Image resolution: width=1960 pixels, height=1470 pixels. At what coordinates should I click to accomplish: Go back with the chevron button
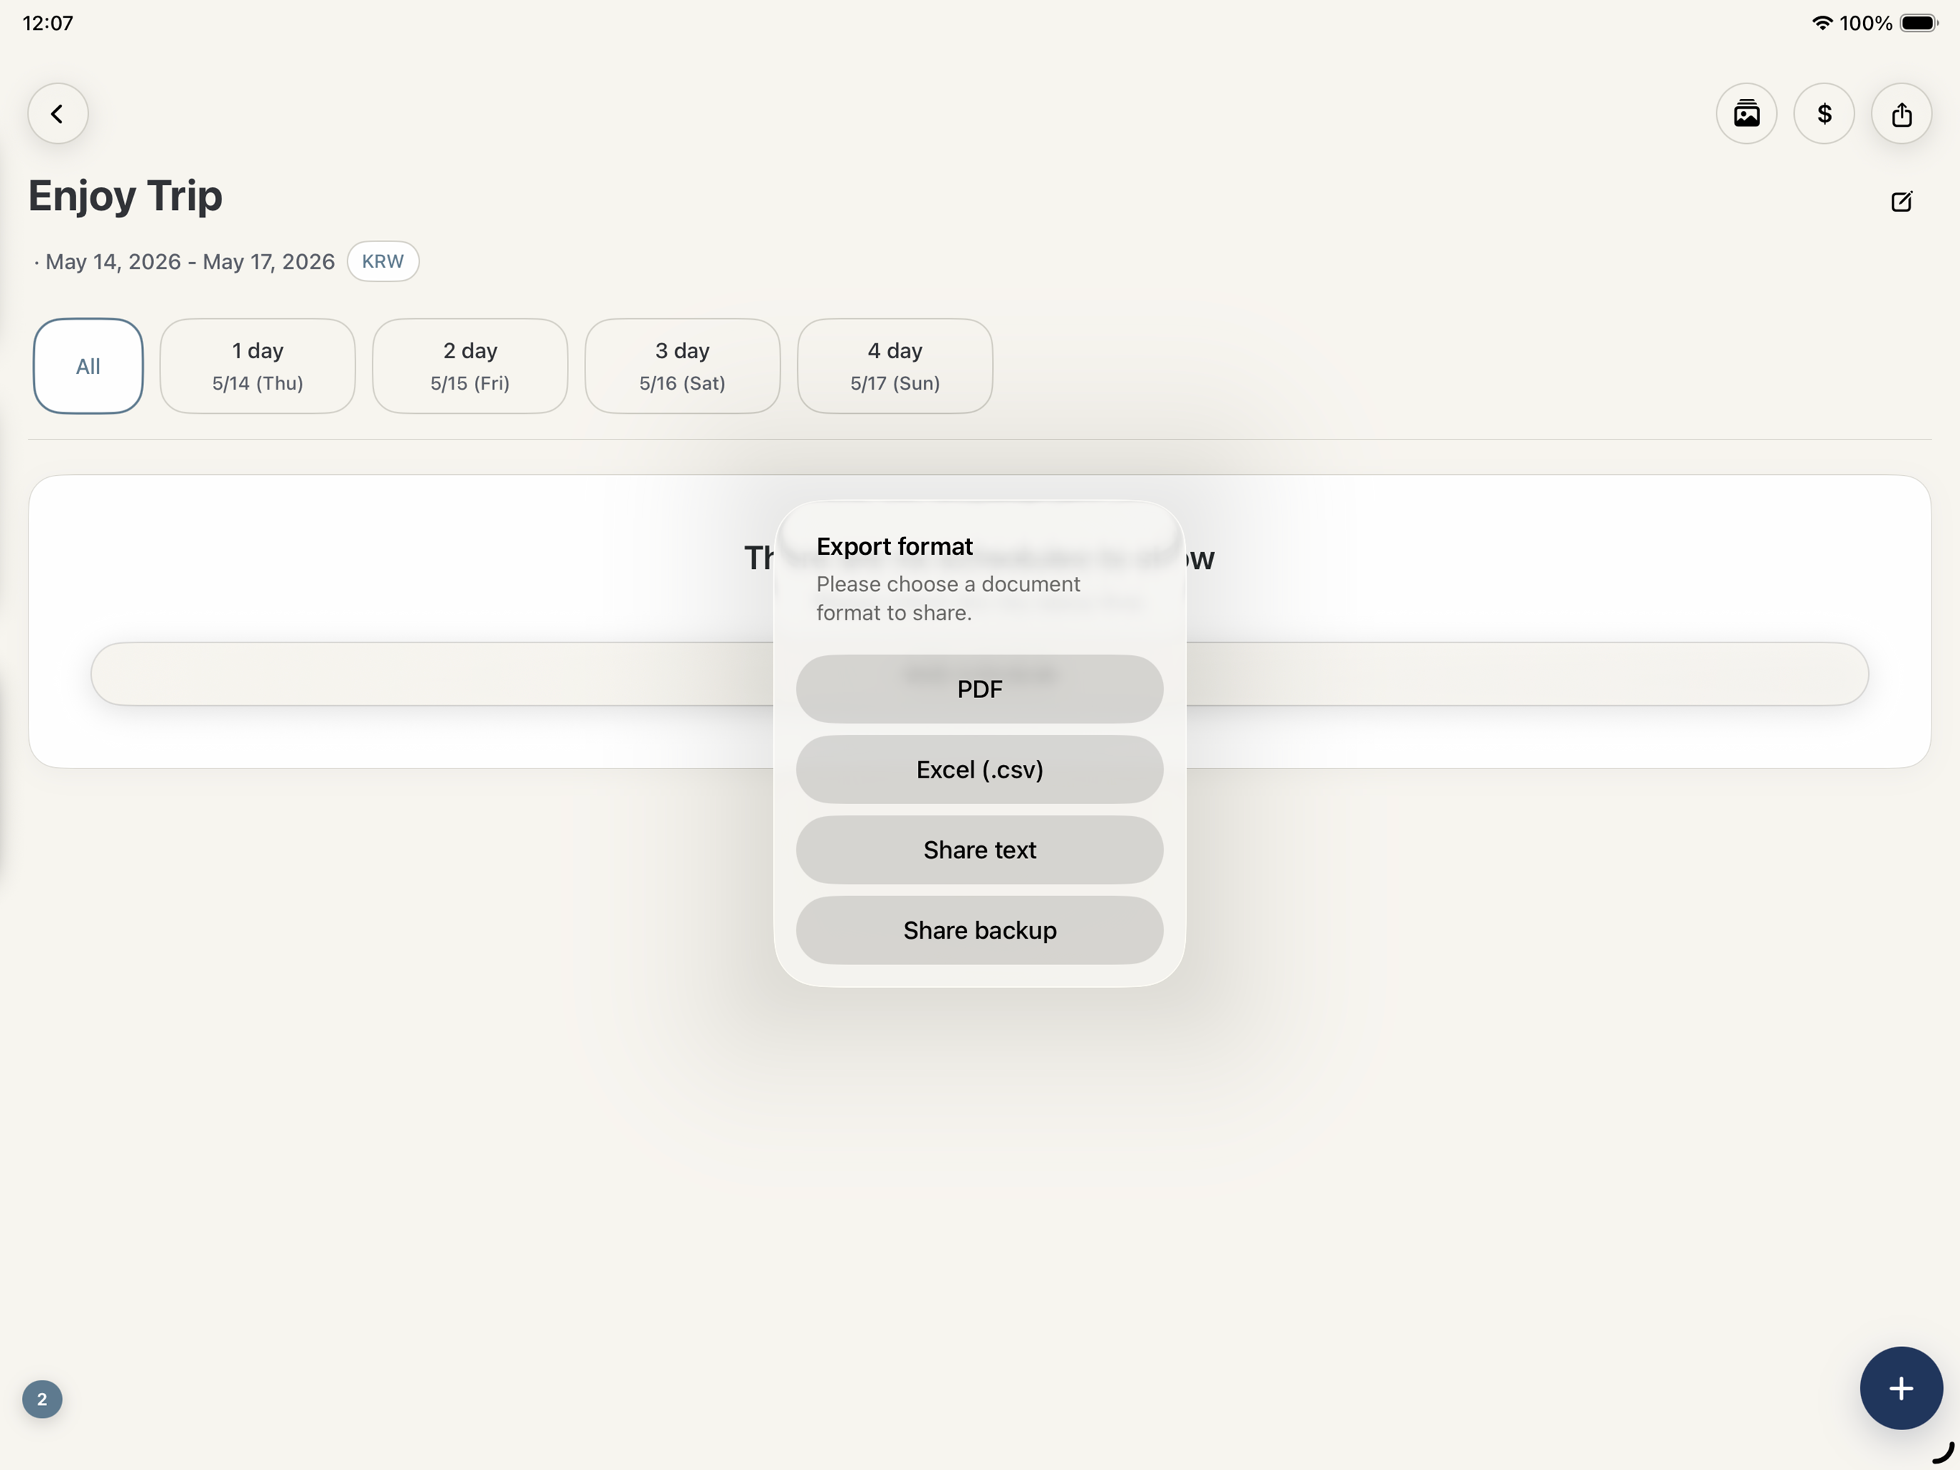pyautogui.click(x=58, y=113)
